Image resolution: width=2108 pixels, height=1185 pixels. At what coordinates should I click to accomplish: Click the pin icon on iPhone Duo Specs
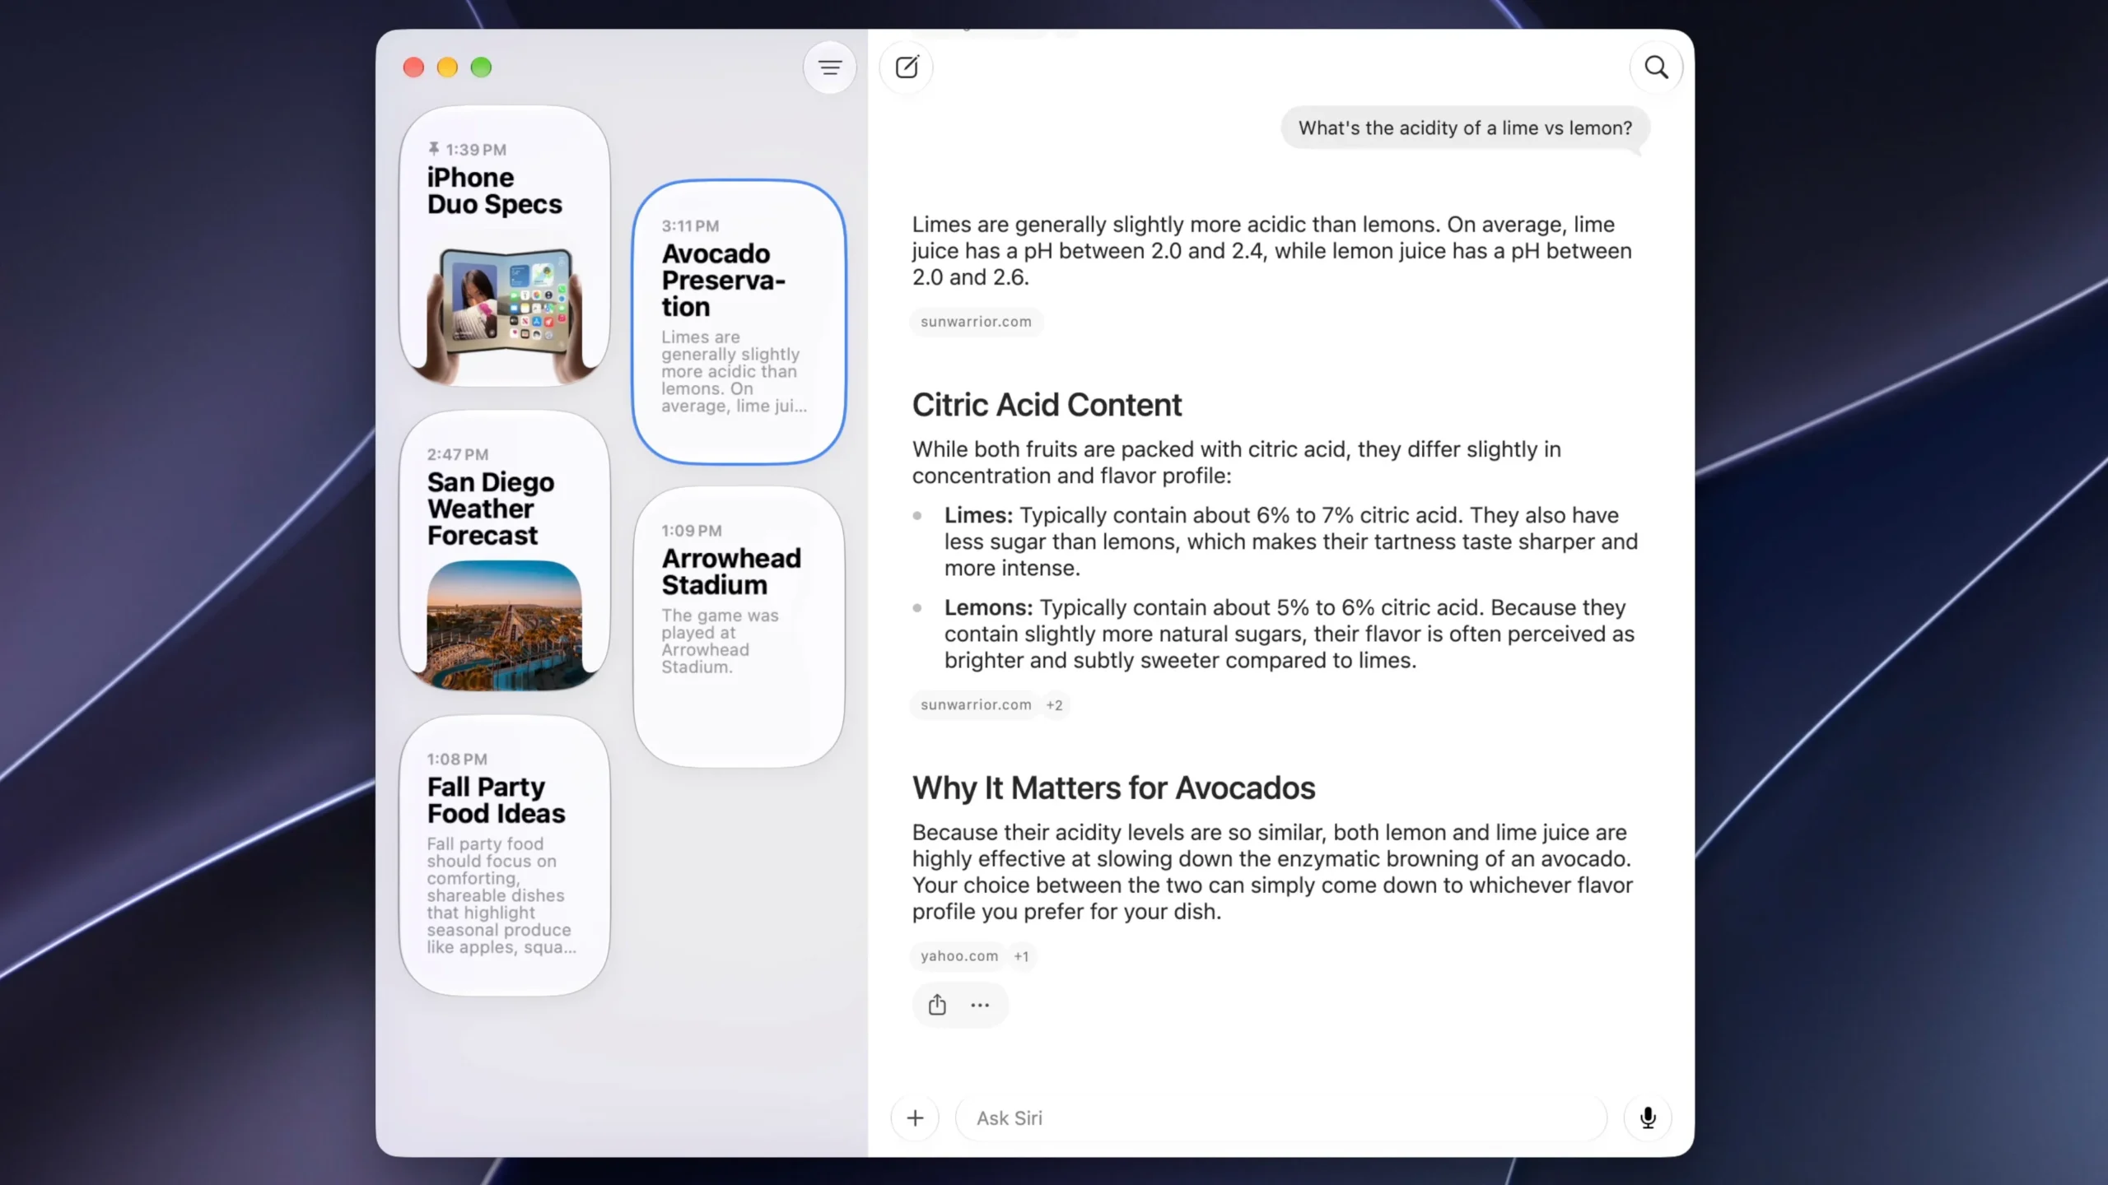coord(433,149)
